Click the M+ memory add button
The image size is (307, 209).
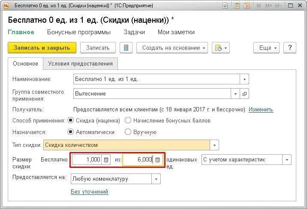(x=268, y=6)
